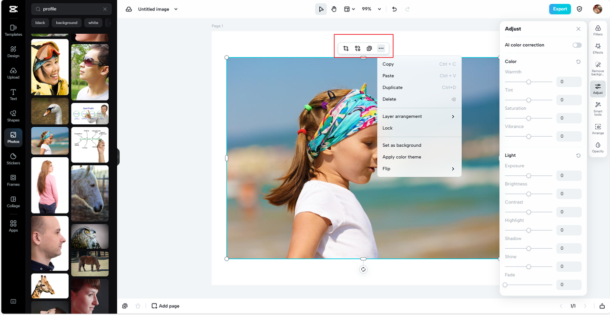610x315 pixels.
Task: Undo the last action
Action: tap(394, 9)
